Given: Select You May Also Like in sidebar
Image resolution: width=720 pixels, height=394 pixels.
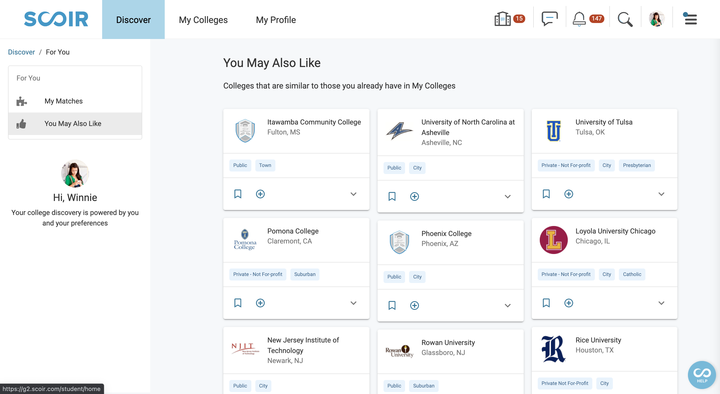Looking at the screenshot, I should pyautogui.click(x=75, y=123).
